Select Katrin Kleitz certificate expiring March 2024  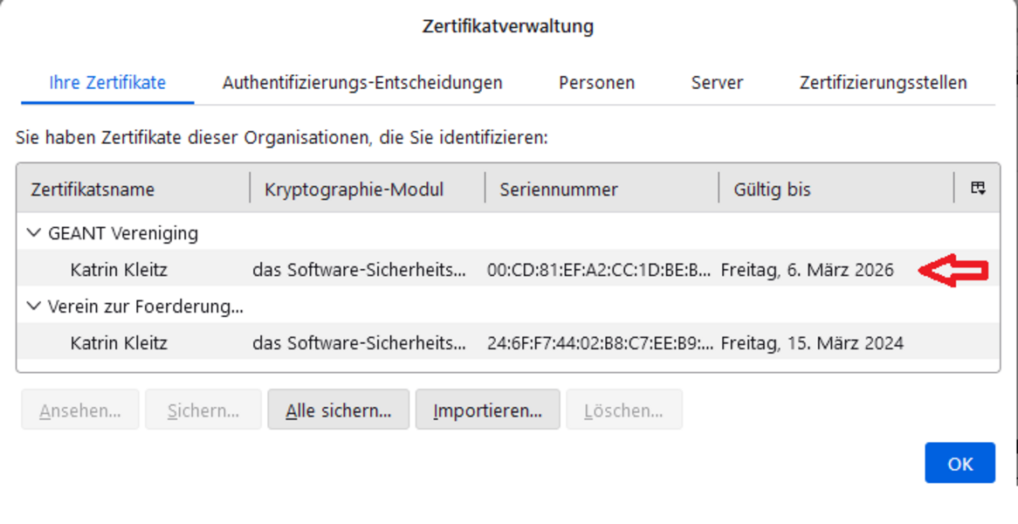click(119, 343)
